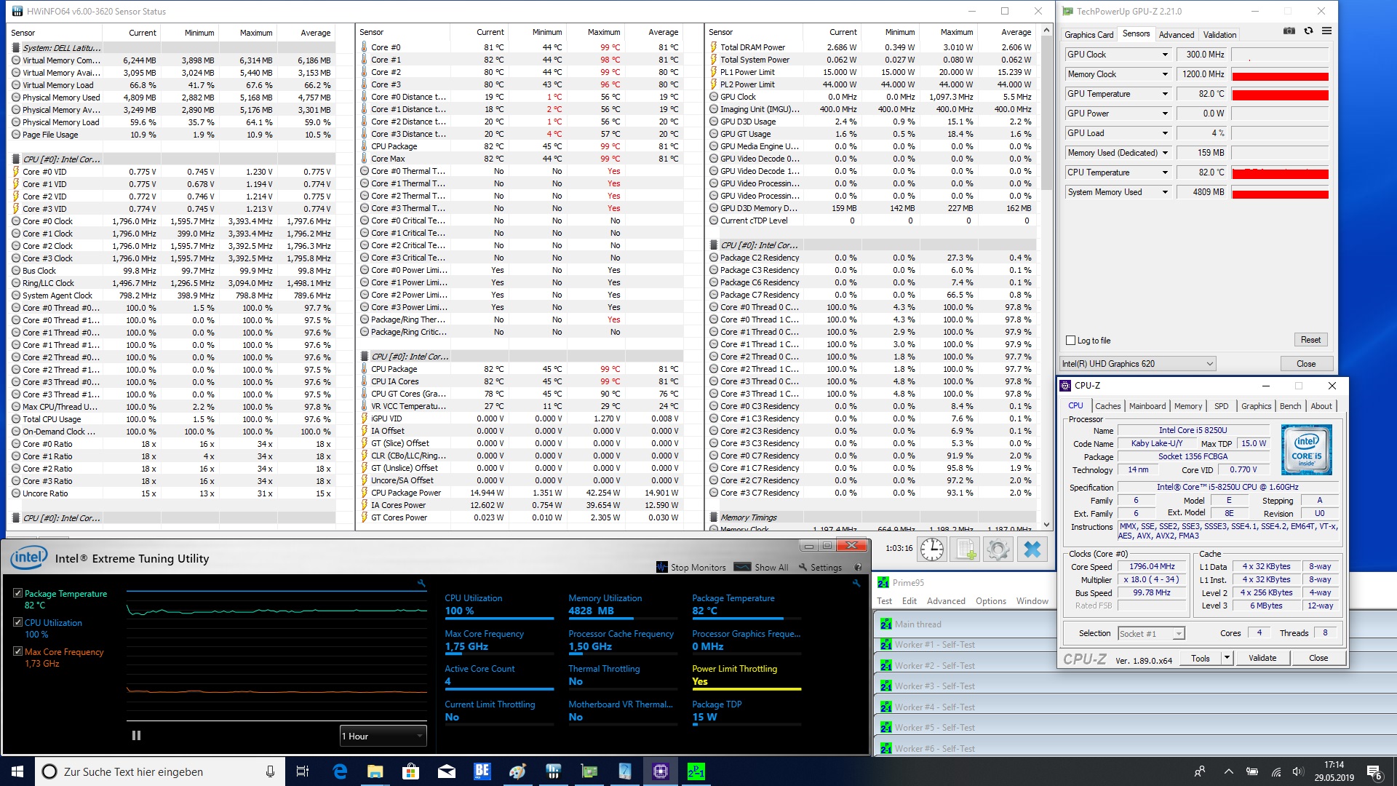Open the Mainboard tab in CPU-Z
This screenshot has height=786, width=1397.
pyautogui.click(x=1147, y=406)
